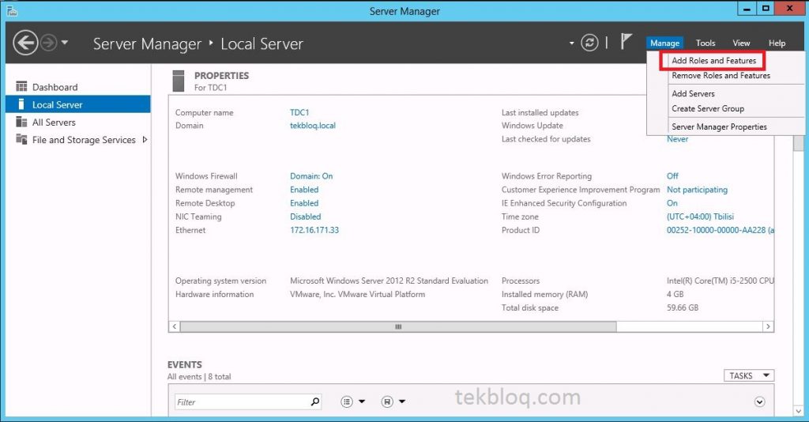Click the All Servers icon

[21, 122]
